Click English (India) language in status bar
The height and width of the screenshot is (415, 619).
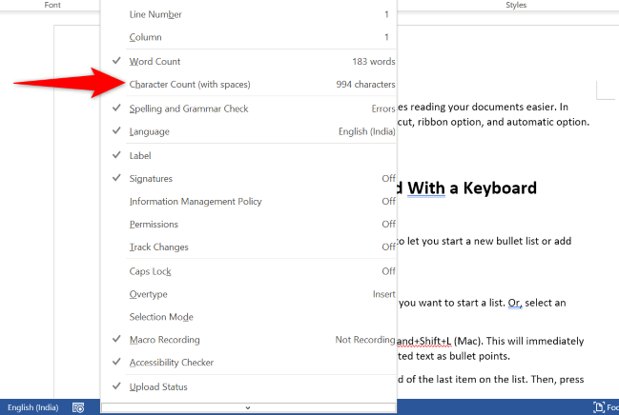(x=31, y=407)
